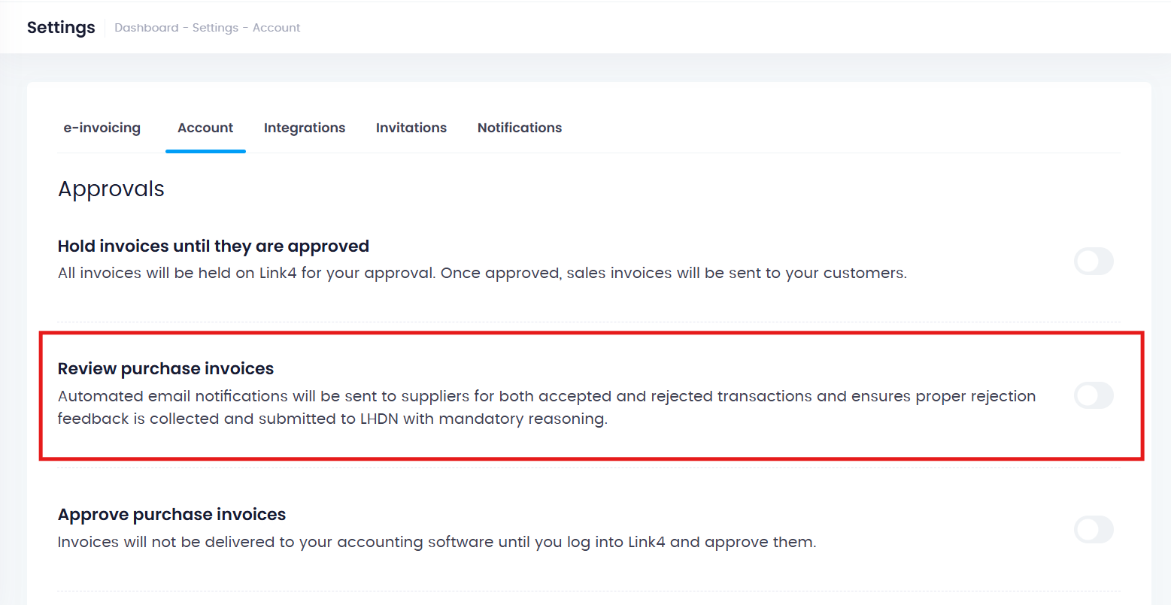Toggle the Approve purchase invoices switch
Screen dimensions: 1171x605
[1094, 530]
